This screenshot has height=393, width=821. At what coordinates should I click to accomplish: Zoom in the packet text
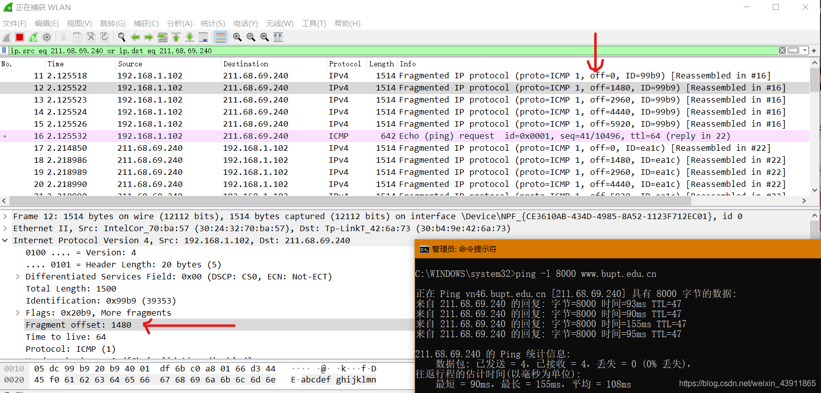coord(237,37)
